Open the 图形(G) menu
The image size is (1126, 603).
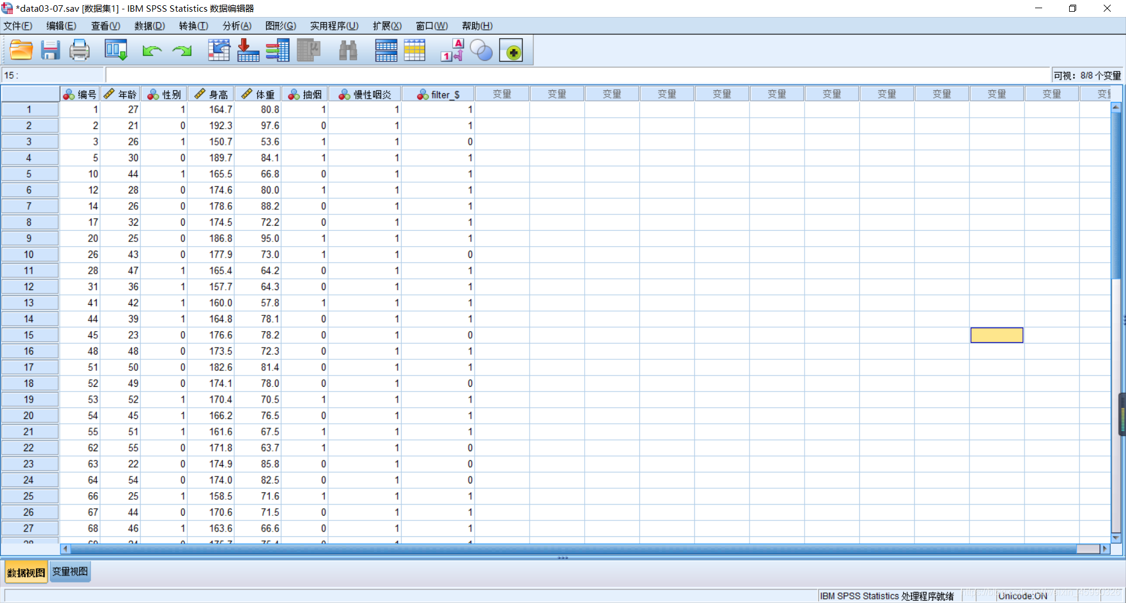(x=280, y=26)
